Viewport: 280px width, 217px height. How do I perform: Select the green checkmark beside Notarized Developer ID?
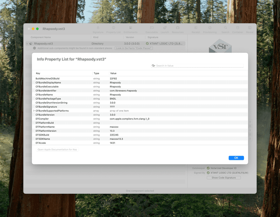click(208, 168)
